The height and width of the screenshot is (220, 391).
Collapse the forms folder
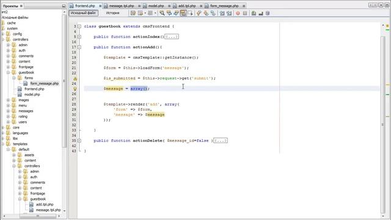tap(14, 78)
